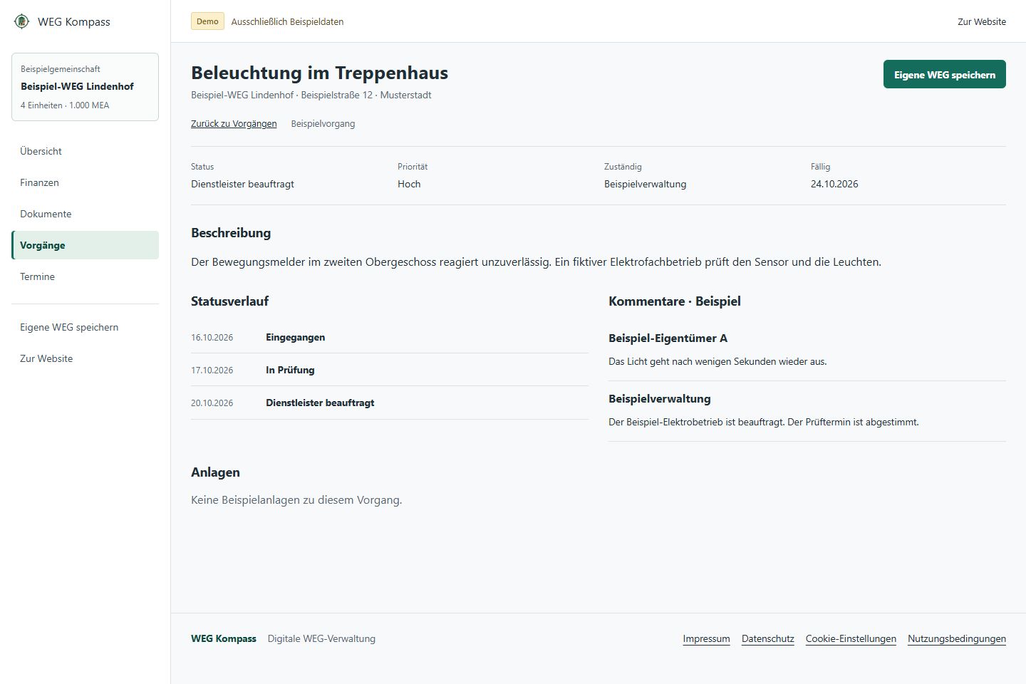Open the Übersicht sidebar item
The image size is (1026, 684).
pyautogui.click(x=85, y=151)
